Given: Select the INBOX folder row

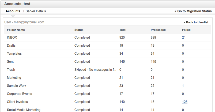Looking at the screenshot, I should coord(12,38).
